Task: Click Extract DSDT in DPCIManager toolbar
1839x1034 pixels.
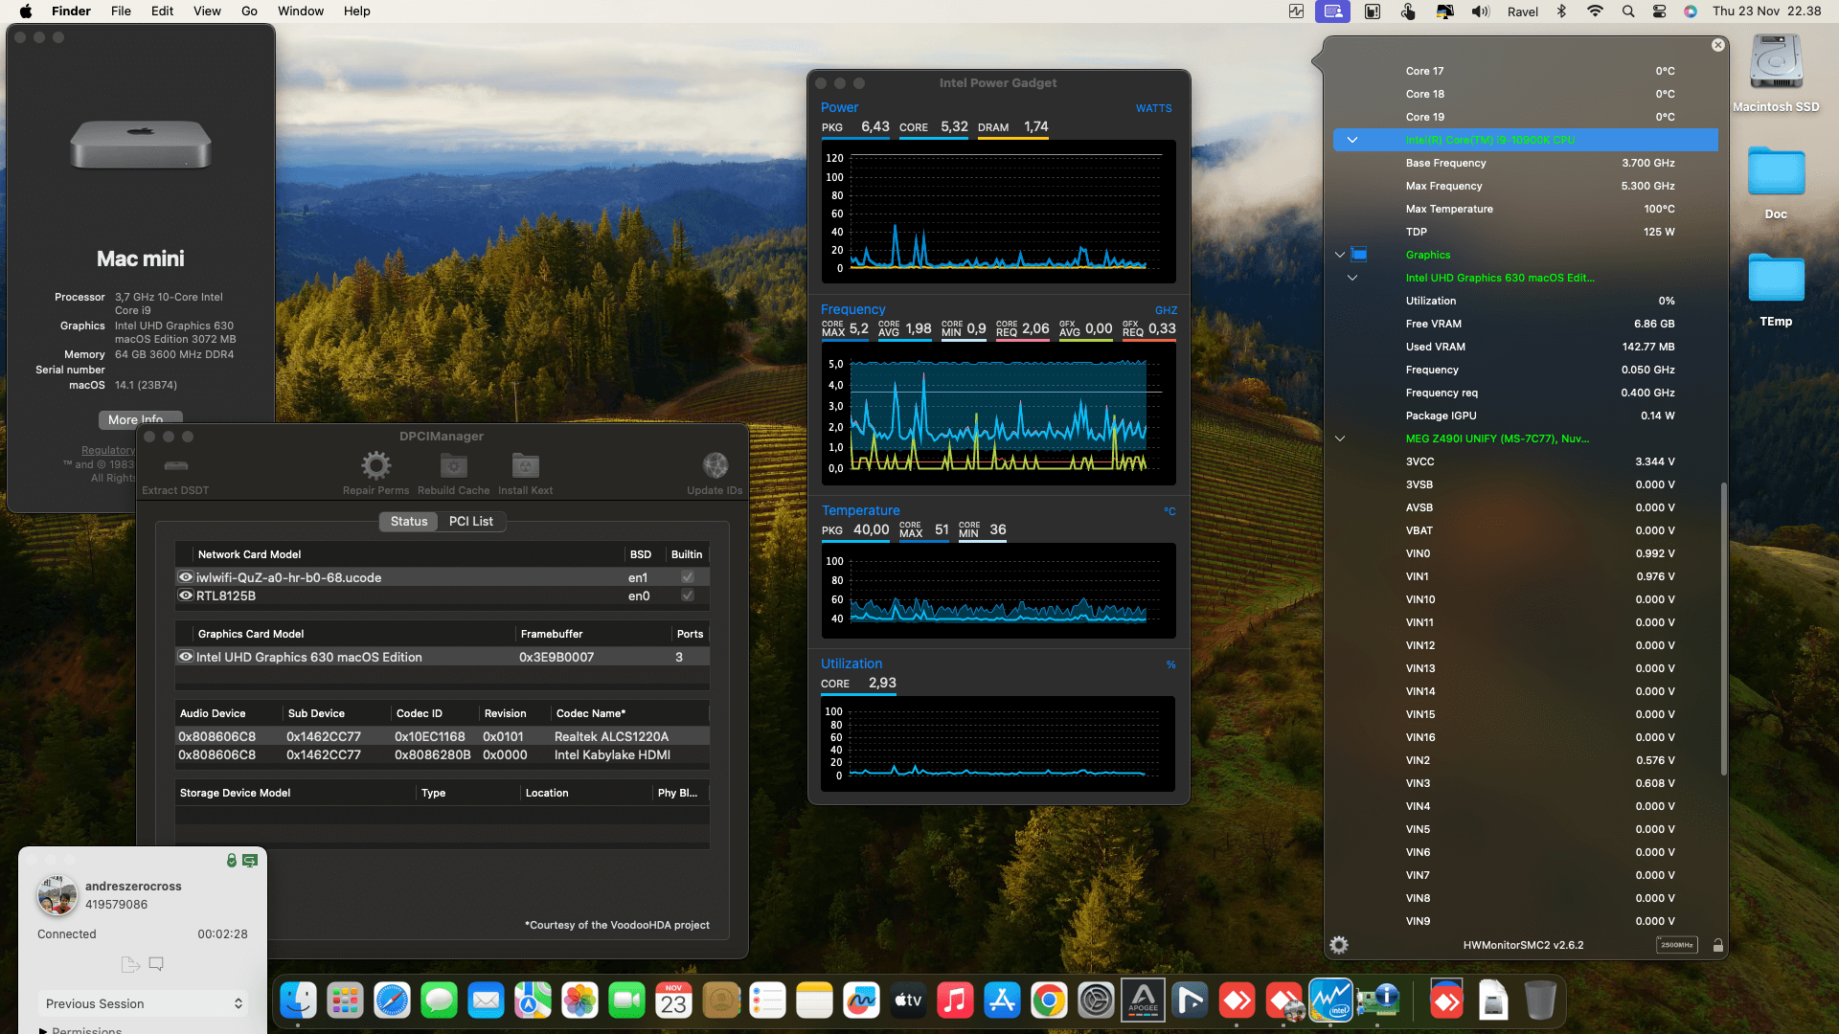Action: 175,474
